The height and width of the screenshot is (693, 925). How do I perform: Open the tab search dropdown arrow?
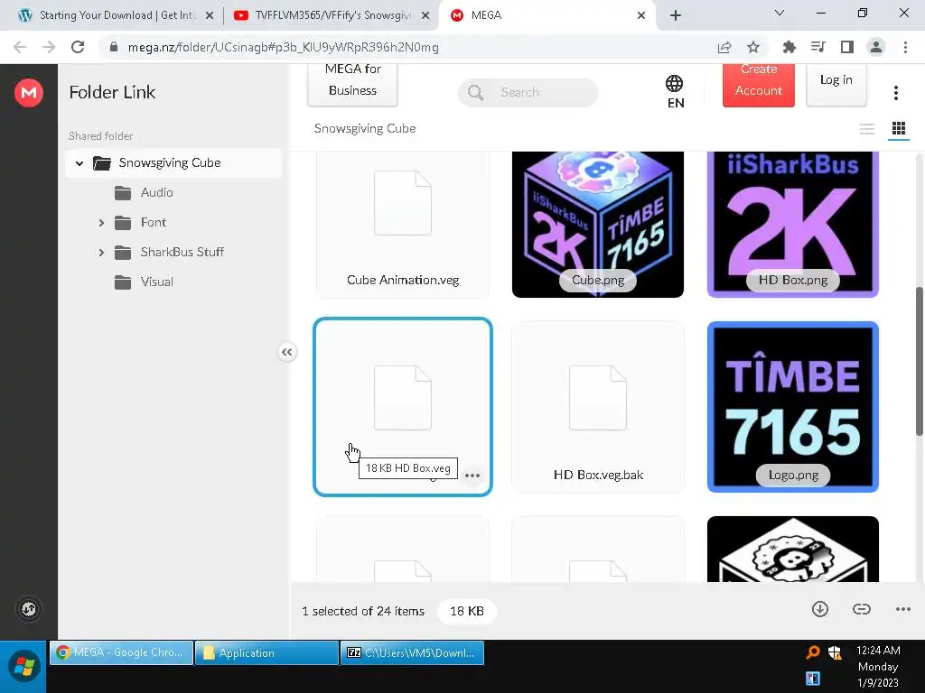(780, 13)
